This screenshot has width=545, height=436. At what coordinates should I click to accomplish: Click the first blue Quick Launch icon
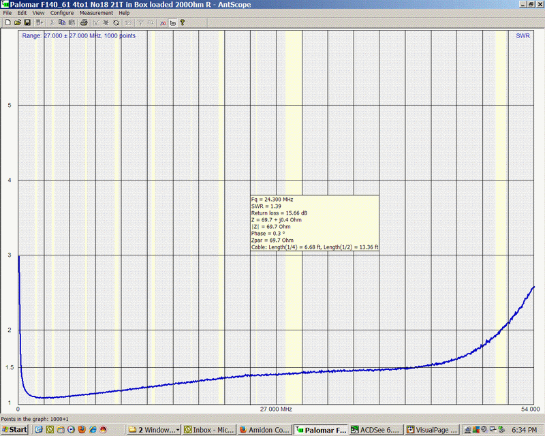(x=39, y=430)
